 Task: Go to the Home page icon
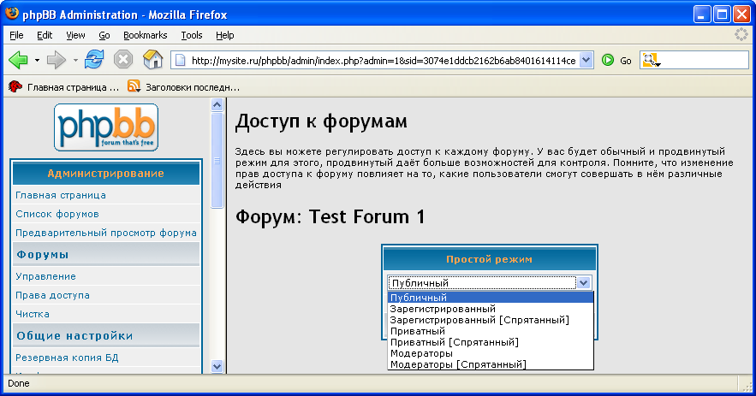coord(153,60)
